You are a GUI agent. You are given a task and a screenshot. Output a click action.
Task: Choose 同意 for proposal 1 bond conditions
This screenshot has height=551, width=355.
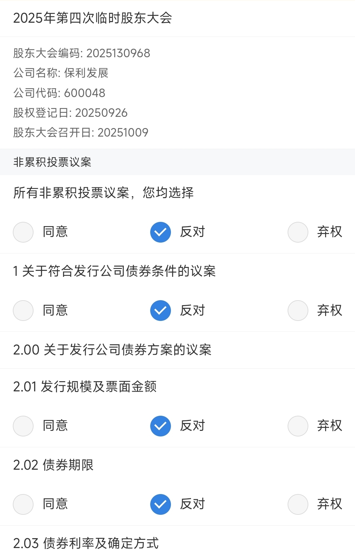[23, 310]
